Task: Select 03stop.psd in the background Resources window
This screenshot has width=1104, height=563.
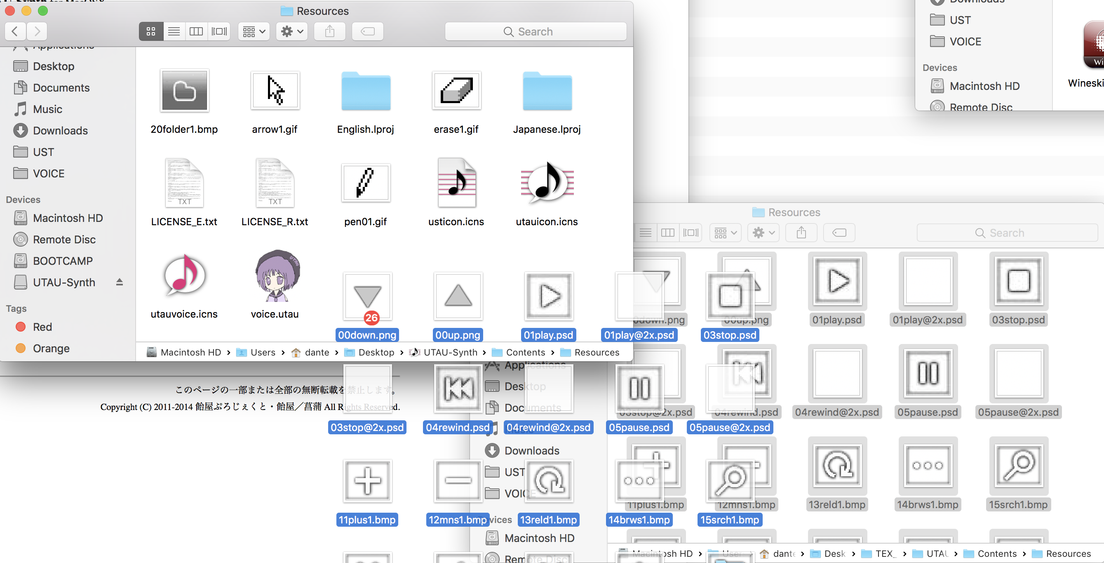Action: pyautogui.click(x=1019, y=281)
